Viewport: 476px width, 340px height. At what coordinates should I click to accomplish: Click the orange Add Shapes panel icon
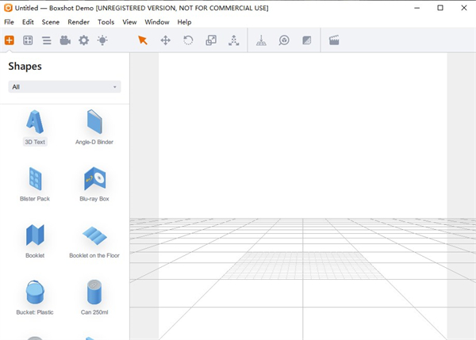tap(10, 40)
